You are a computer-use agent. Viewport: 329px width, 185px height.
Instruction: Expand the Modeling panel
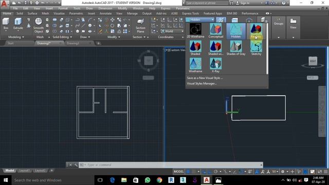click(x=16, y=37)
